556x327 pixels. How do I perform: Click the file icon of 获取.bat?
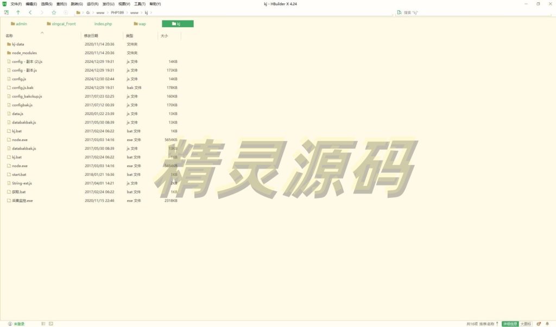point(9,191)
